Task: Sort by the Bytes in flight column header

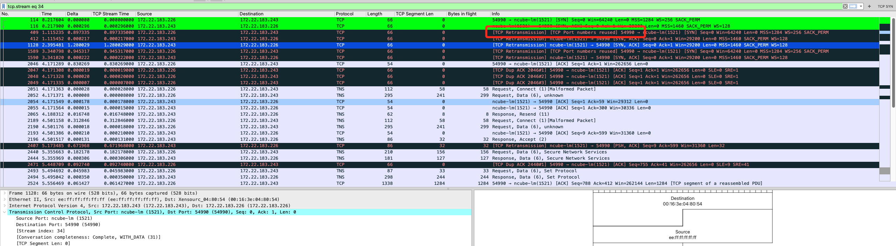Action: click(x=468, y=14)
